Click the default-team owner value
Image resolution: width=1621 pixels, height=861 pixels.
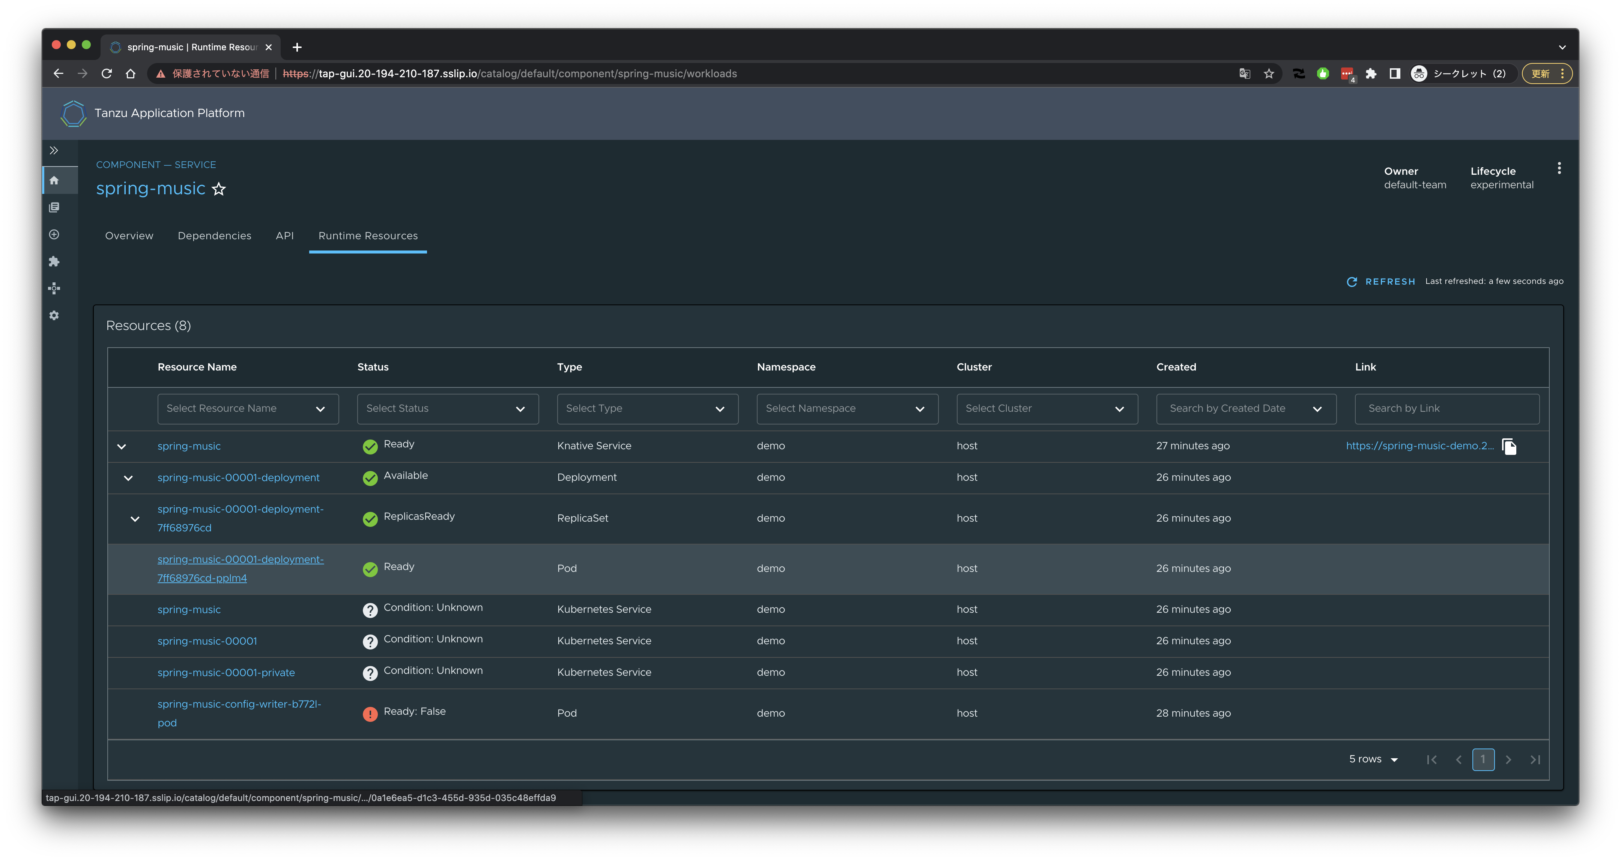coord(1415,185)
